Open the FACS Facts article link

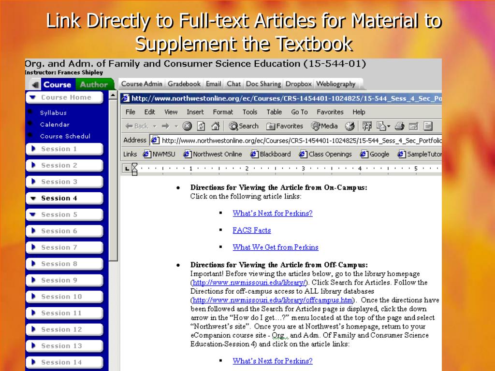(251, 230)
